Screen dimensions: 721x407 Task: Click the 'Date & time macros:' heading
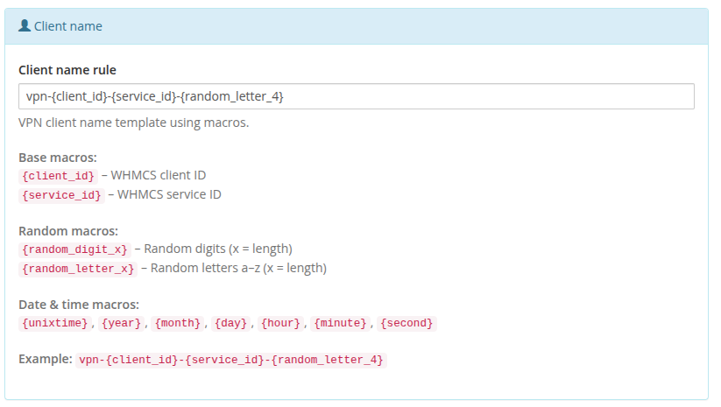[79, 305]
